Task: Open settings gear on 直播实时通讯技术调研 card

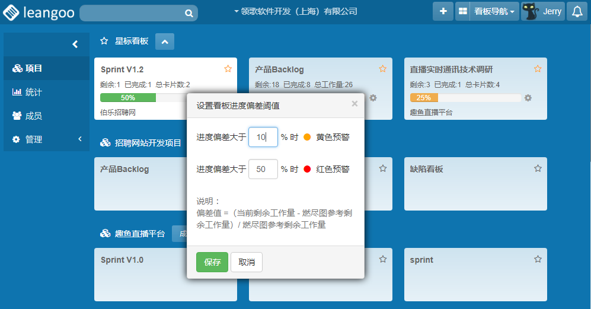Action: click(x=528, y=98)
